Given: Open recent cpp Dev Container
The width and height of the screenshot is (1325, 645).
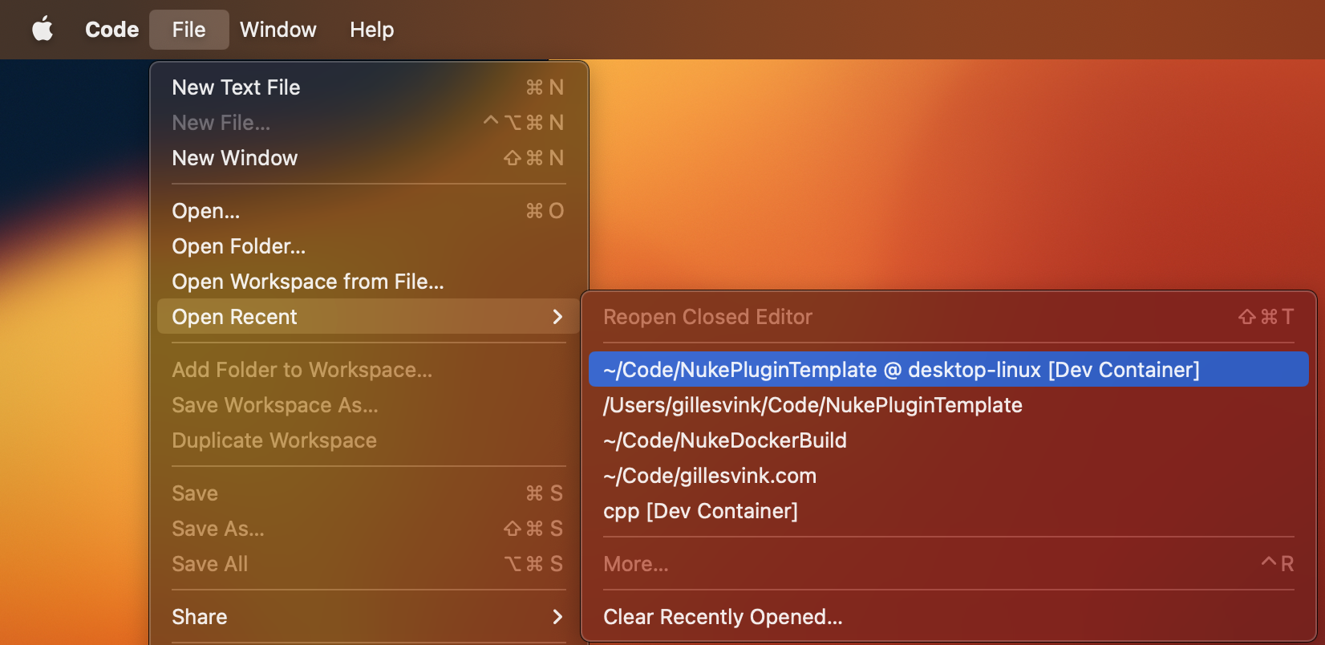Looking at the screenshot, I should pos(699,511).
